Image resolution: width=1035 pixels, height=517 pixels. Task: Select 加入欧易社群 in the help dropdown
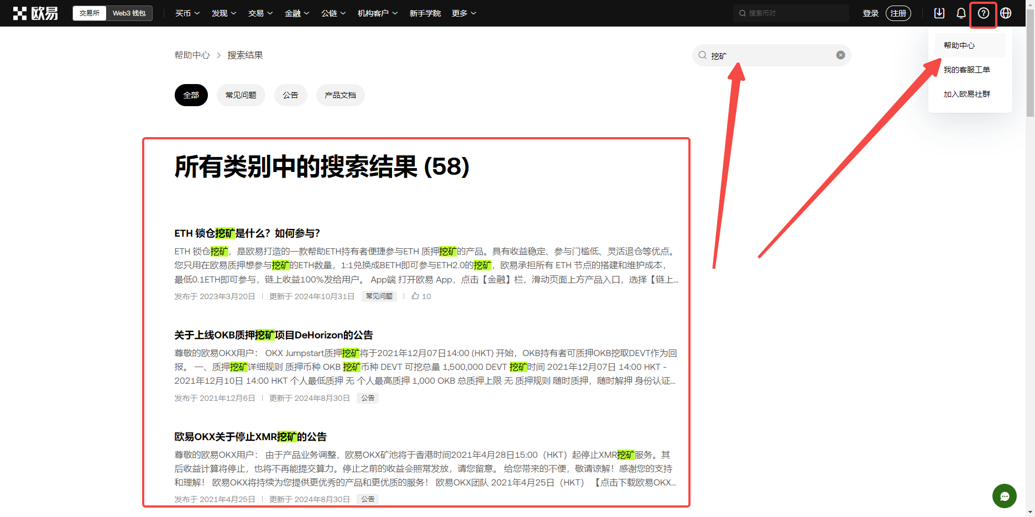[x=970, y=94]
